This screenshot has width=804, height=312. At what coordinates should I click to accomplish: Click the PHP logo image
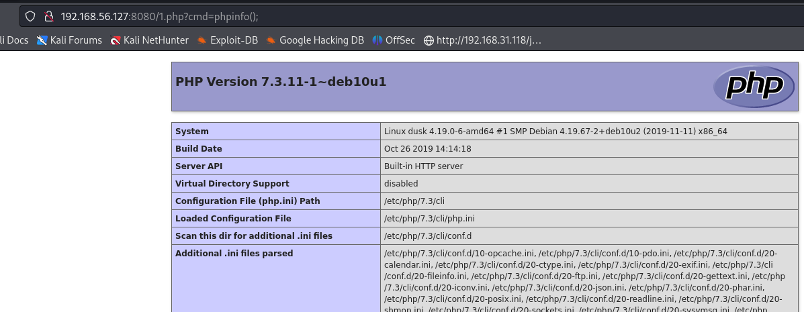(x=753, y=87)
